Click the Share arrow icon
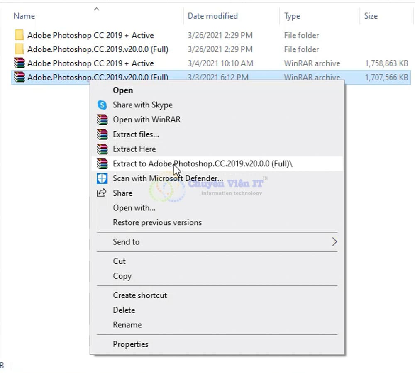 [102, 193]
